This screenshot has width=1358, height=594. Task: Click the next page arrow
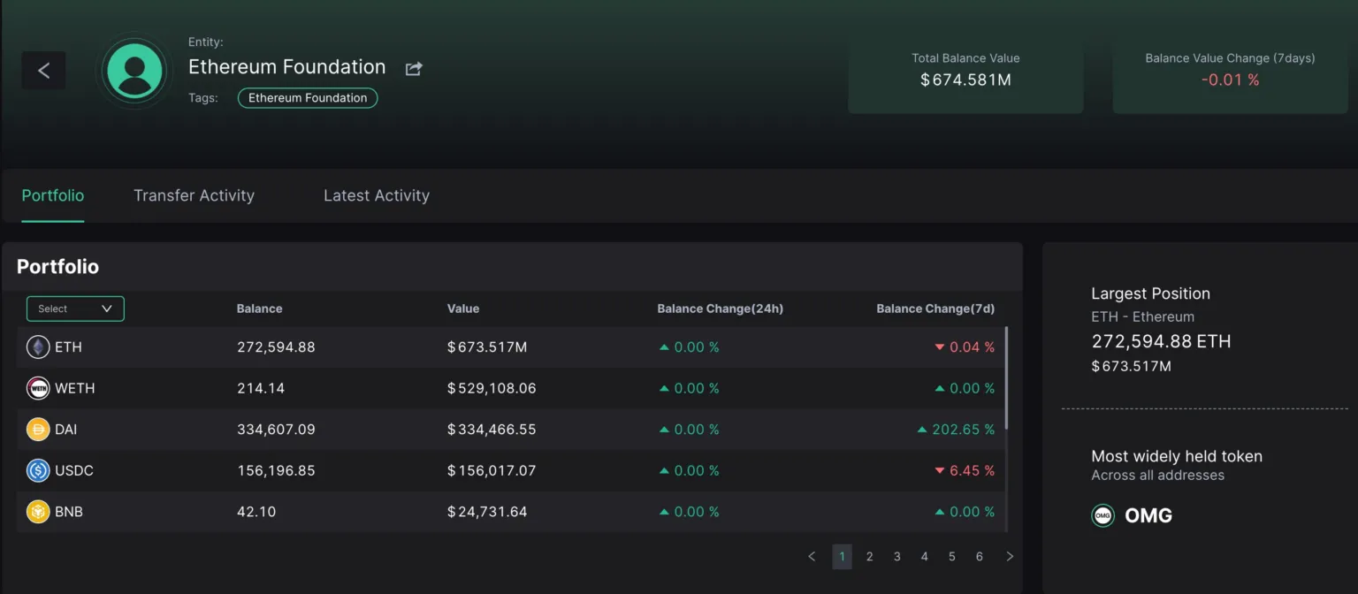[x=1009, y=557]
